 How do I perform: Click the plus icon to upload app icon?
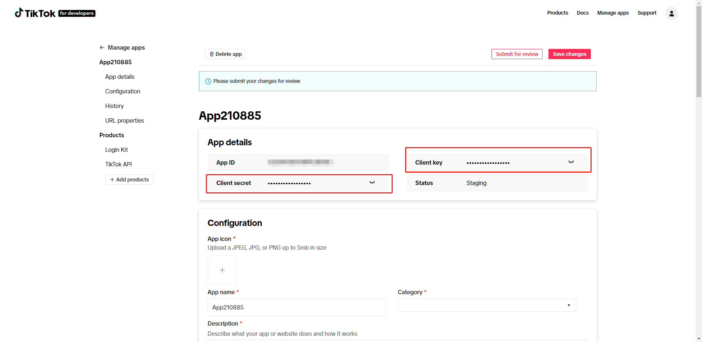coord(222,270)
